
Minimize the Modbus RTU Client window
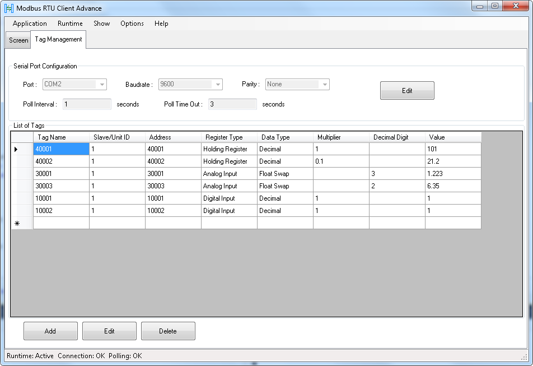pyautogui.click(x=480, y=6)
